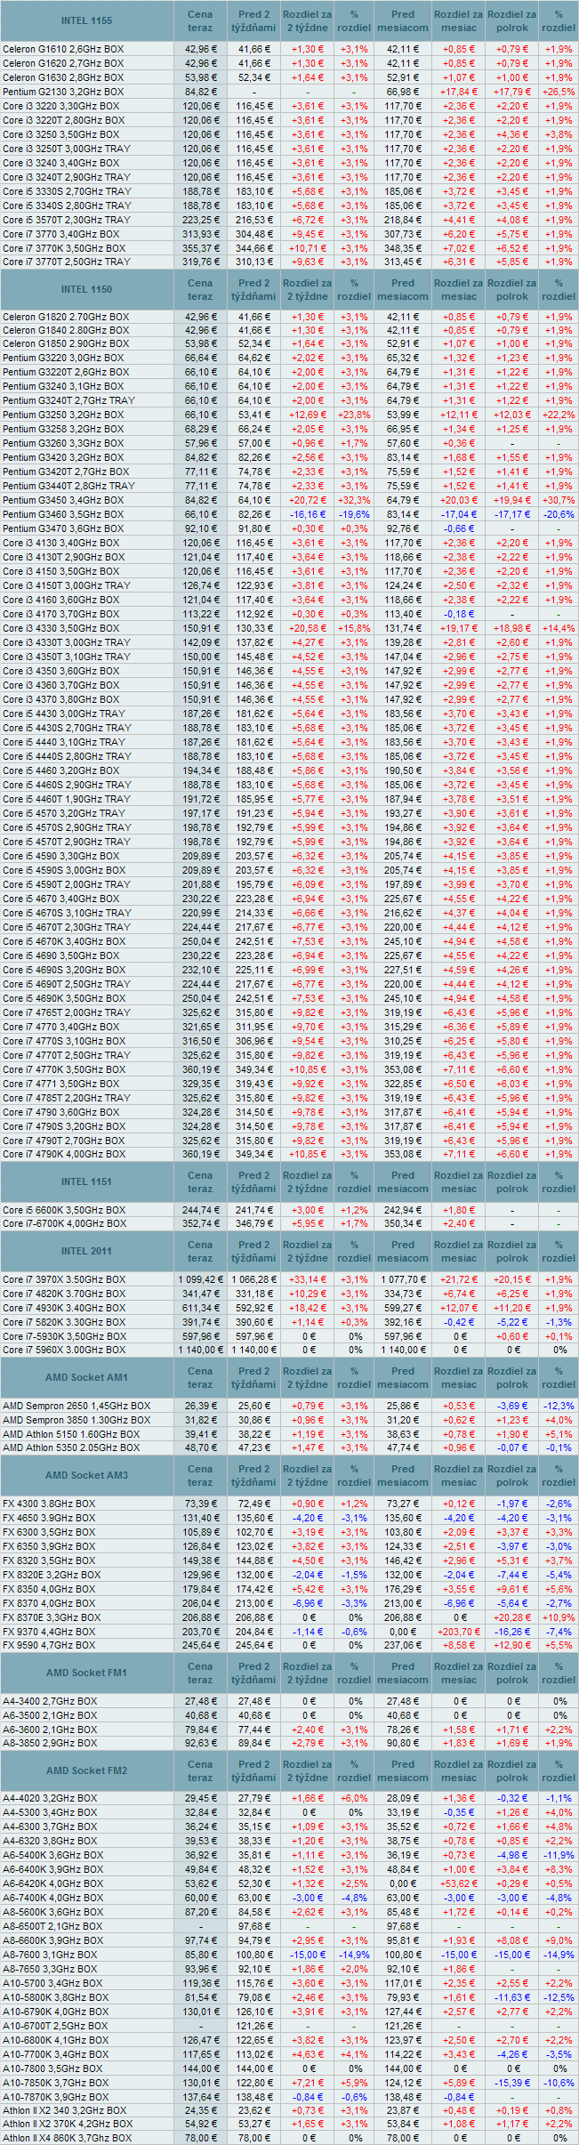Select Pentium G3460 3,5GHz BOX name
The image size is (579, 2145).
pyautogui.click(x=63, y=514)
